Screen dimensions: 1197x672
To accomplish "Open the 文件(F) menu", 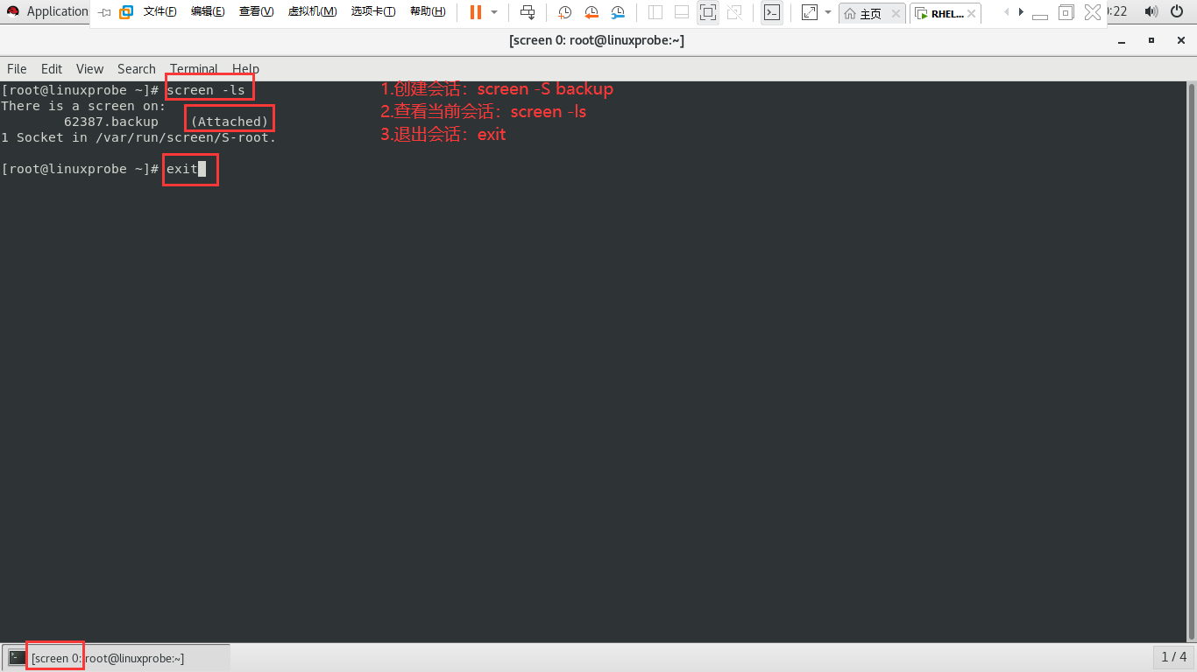I will coord(159,11).
